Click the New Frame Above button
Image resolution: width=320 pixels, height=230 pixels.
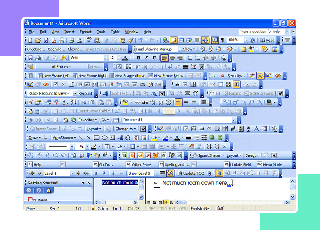pyautogui.click(x=127, y=76)
